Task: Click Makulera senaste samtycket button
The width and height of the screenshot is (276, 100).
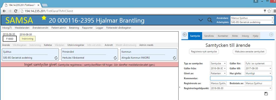Action: point(249,52)
